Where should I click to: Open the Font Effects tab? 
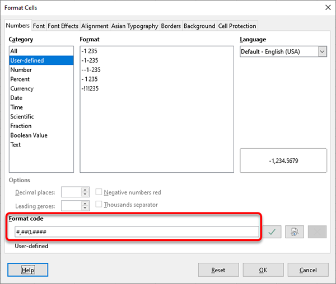(63, 26)
